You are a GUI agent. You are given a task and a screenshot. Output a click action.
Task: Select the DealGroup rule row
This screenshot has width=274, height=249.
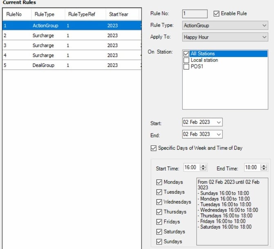[72, 65]
